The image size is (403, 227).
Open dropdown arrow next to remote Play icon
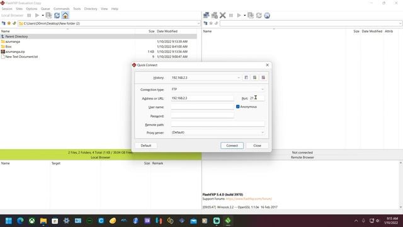click(x=244, y=15)
